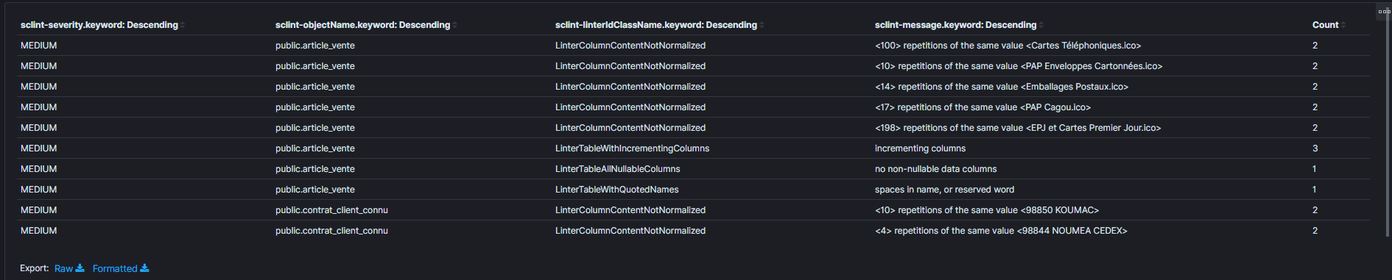Sort by sclint-linterIdClassName.keyword column arrow
The width and height of the screenshot is (1392, 280).
(762, 25)
